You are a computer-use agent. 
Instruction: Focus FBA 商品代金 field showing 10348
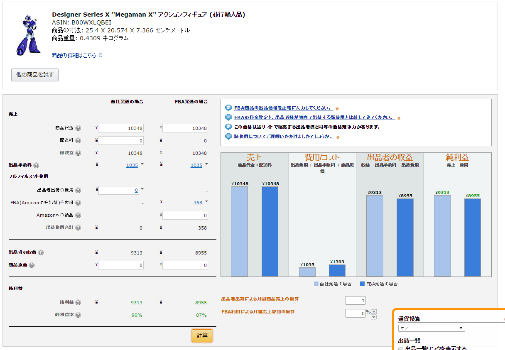[185, 128]
